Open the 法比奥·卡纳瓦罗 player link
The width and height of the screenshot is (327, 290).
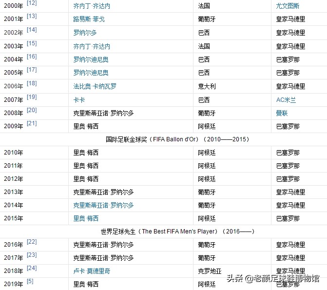point(95,86)
